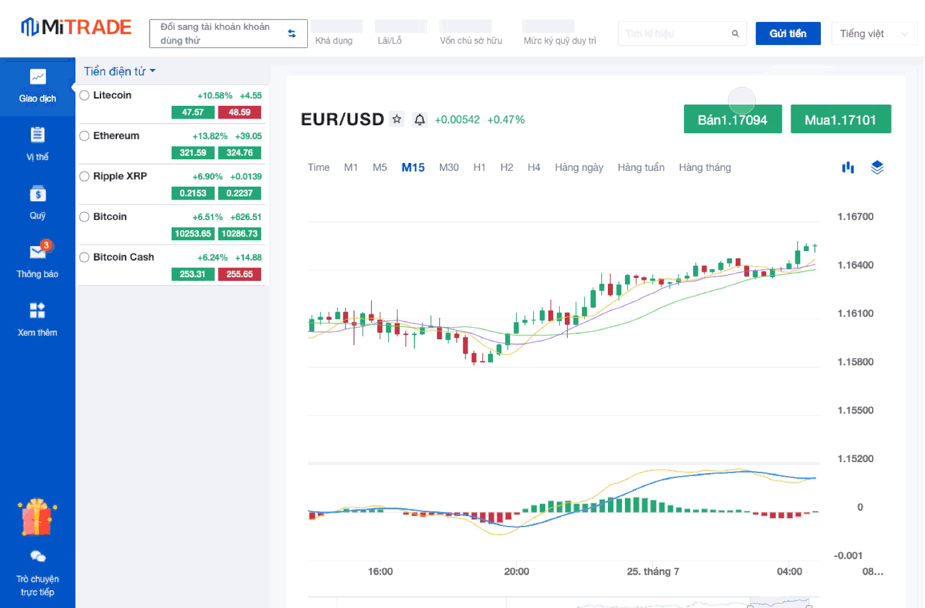
Task: Switch chart to H1 timeframe
Action: pyautogui.click(x=480, y=167)
